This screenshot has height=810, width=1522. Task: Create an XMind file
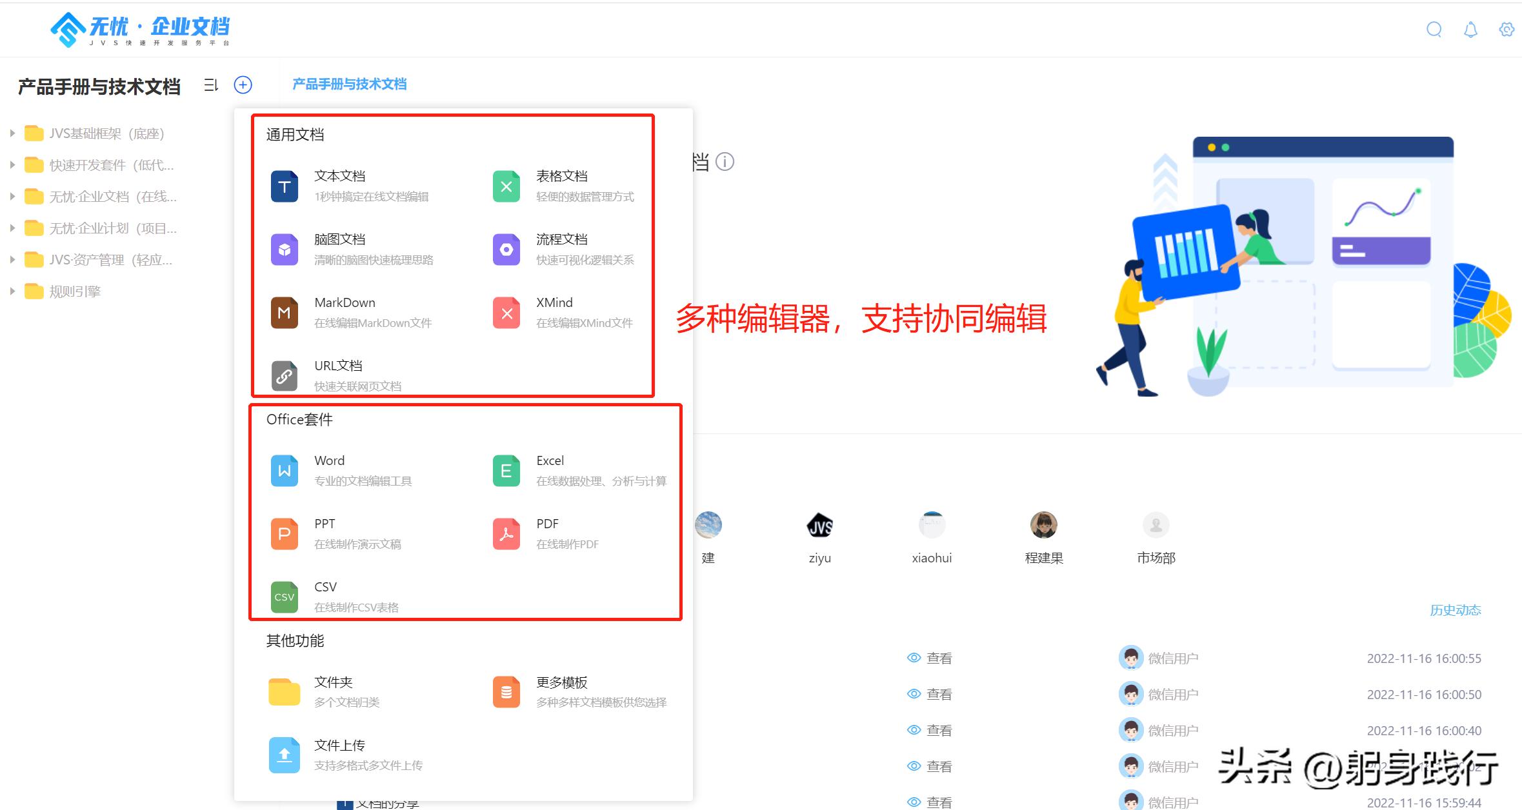tap(563, 312)
